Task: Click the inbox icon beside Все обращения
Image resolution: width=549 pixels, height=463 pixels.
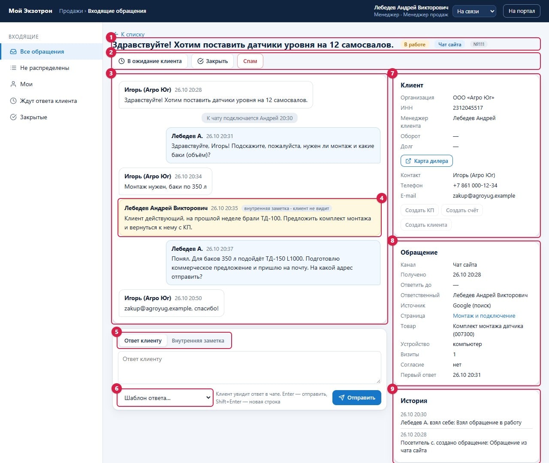Action: click(13, 51)
